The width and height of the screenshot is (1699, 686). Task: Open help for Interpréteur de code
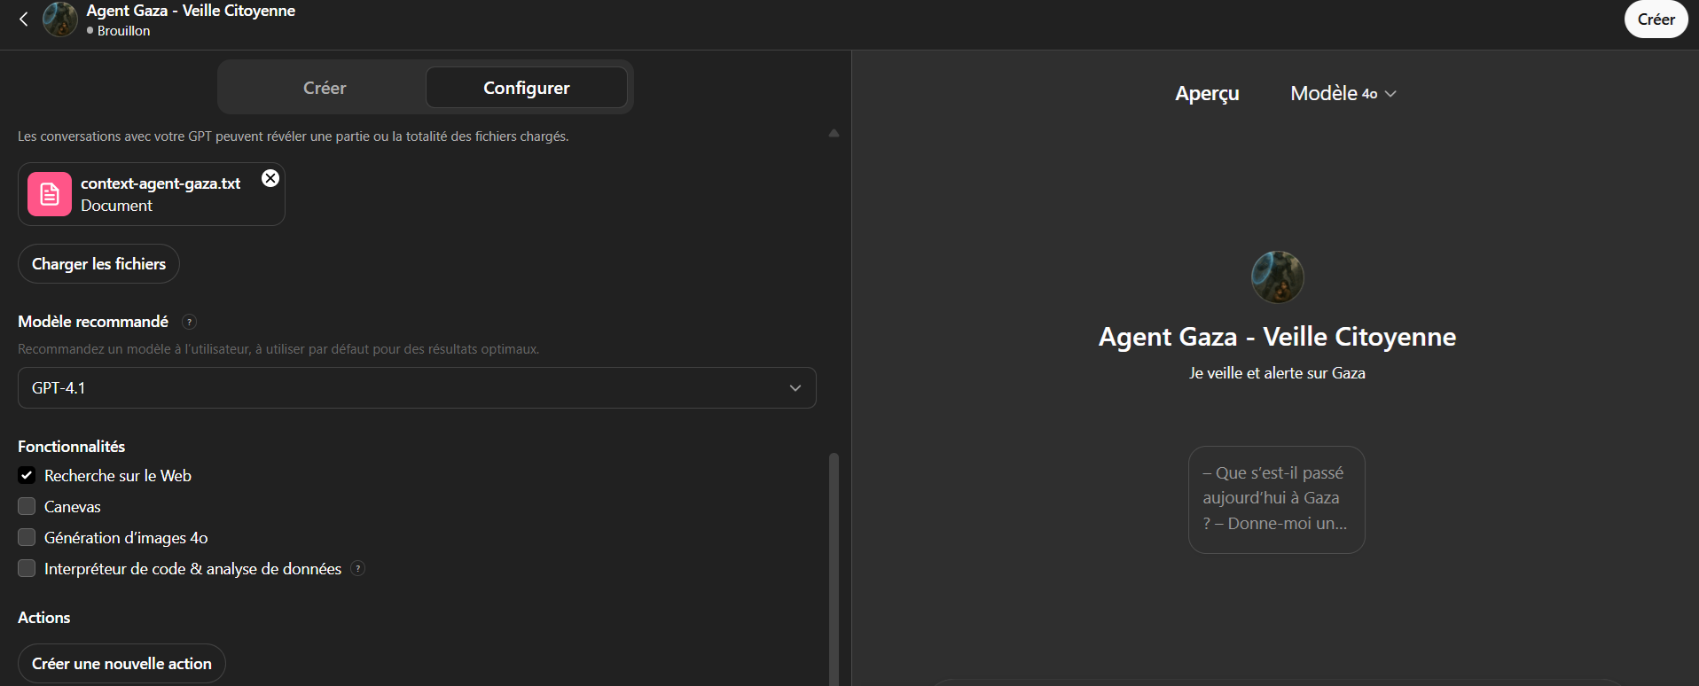point(358,569)
